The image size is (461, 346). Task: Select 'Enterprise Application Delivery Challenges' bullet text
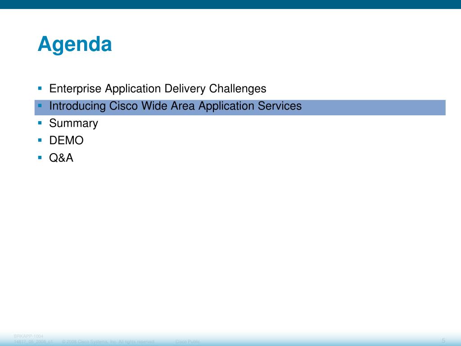[158, 89]
